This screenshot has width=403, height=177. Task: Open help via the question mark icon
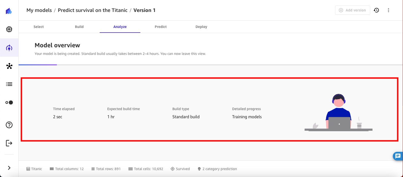click(x=9, y=125)
